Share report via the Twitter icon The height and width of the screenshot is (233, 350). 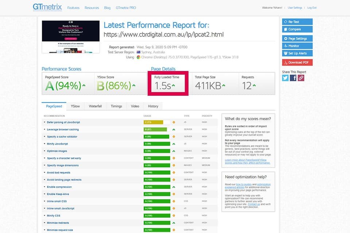click(x=285, y=78)
